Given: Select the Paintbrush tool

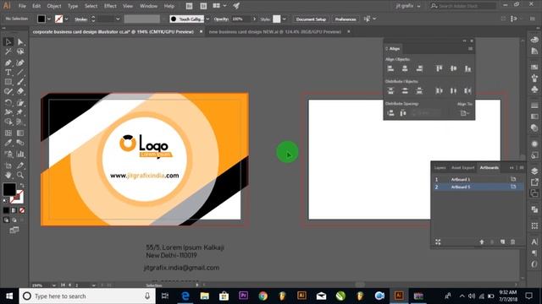Looking at the screenshot, I should (20, 82).
